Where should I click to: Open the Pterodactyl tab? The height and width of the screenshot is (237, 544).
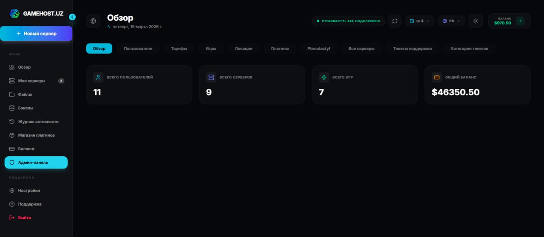(318, 49)
